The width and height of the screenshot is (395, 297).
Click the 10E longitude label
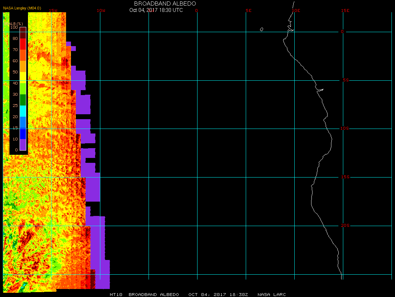tap(296, 10)
